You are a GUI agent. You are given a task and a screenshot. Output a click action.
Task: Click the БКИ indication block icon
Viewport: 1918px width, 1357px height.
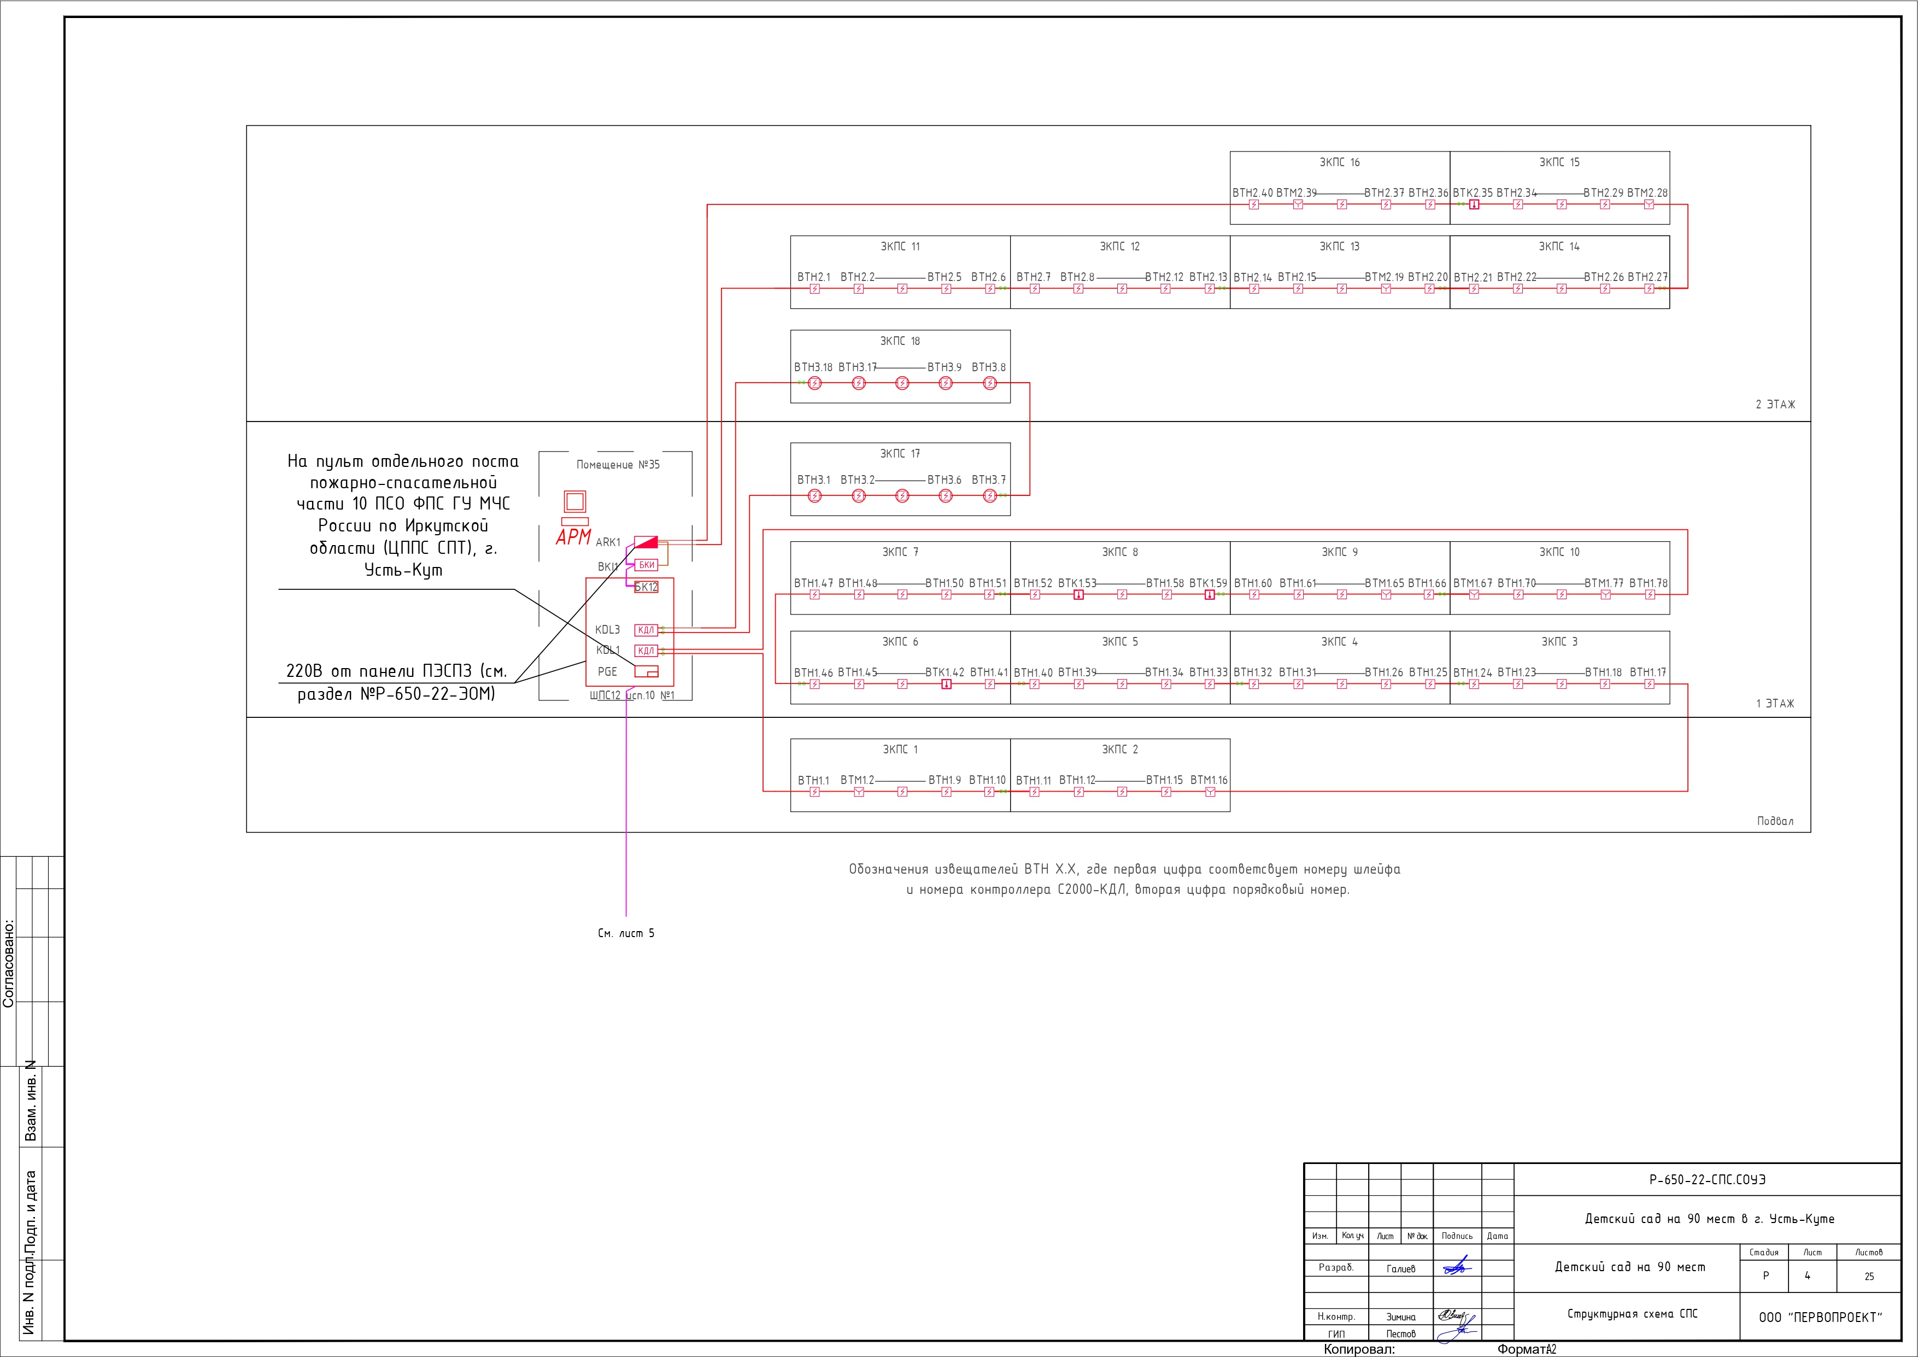[x=647, y=566]
